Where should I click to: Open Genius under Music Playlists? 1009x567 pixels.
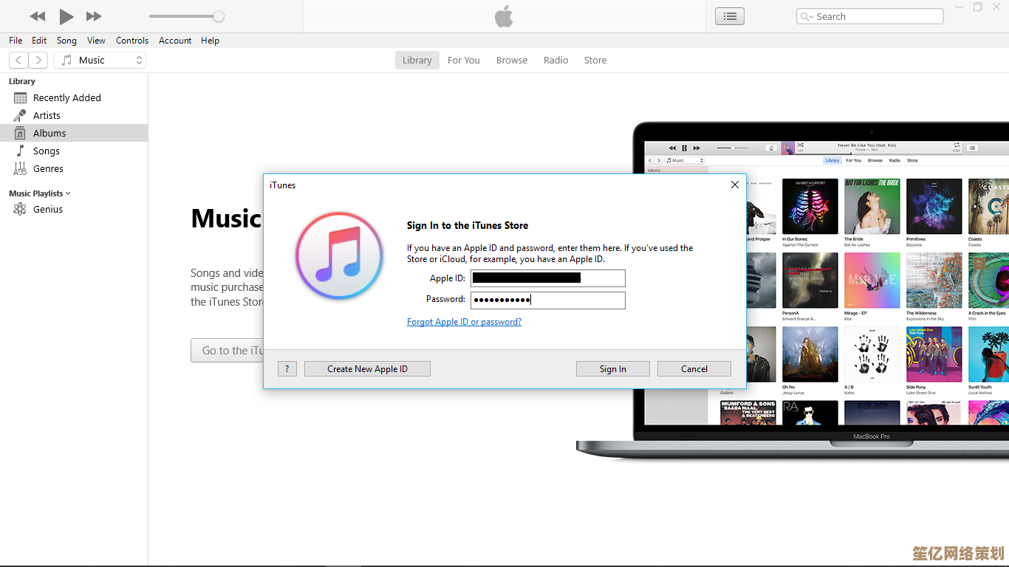[47, 209]
